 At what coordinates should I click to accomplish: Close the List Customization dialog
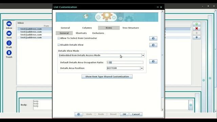click(x=161, y=7)
